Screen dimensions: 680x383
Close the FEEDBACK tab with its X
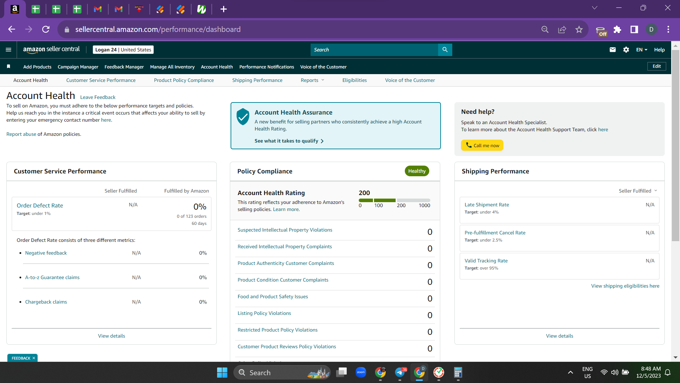[x=34, y=358]
